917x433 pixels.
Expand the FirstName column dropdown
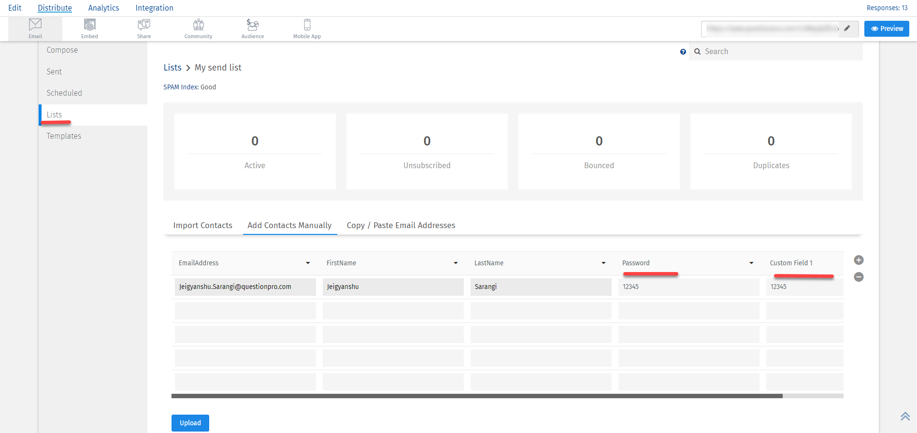tap(456, 263)
